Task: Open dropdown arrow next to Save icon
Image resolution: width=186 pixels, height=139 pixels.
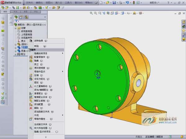Action: (117, 3)
